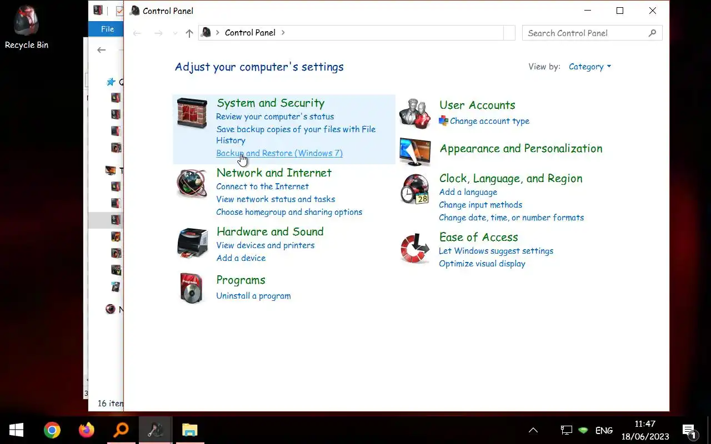This screenshot has height=444, width=711.
Task: Open the taskbar clock showing 11:47
Action: pos(645,430)
